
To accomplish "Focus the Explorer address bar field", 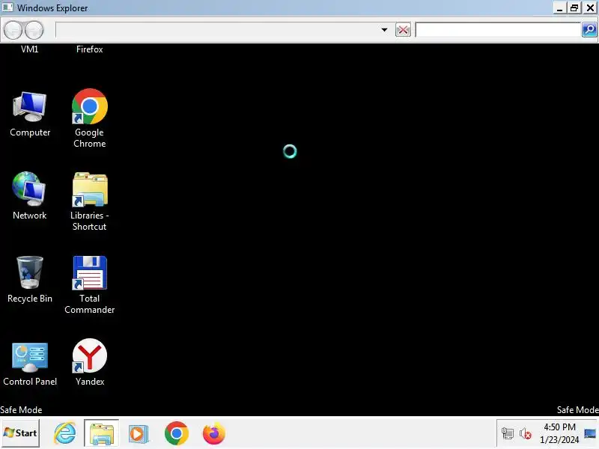I will tap(218, 30).
